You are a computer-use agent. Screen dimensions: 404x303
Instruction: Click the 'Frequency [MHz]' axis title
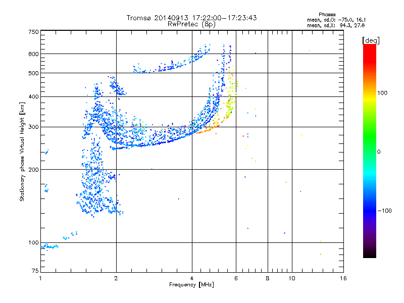[x=191, y=284]
